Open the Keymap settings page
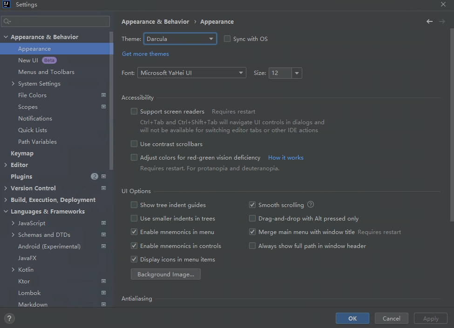 (x=22, y=153)
